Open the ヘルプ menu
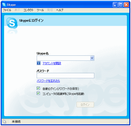This screenshot has height=126, width=131. click(x=60, y=10)
